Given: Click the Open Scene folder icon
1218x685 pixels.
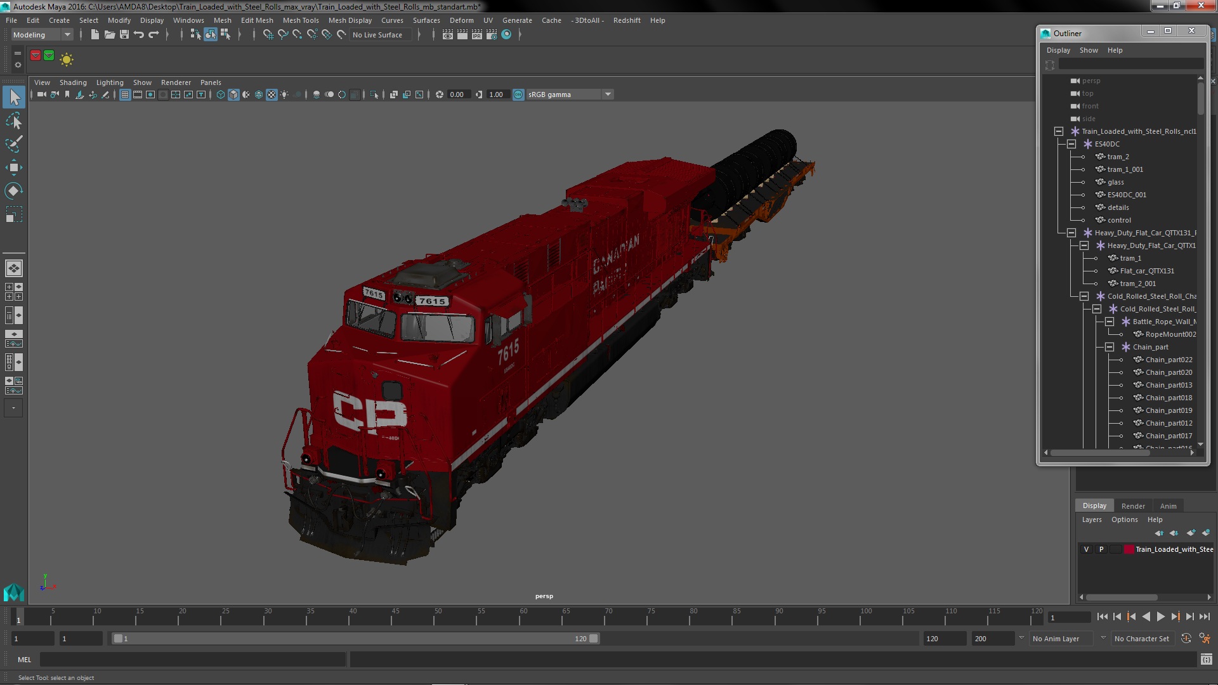Looking at the screenshot, I should [x=109, y=35].
